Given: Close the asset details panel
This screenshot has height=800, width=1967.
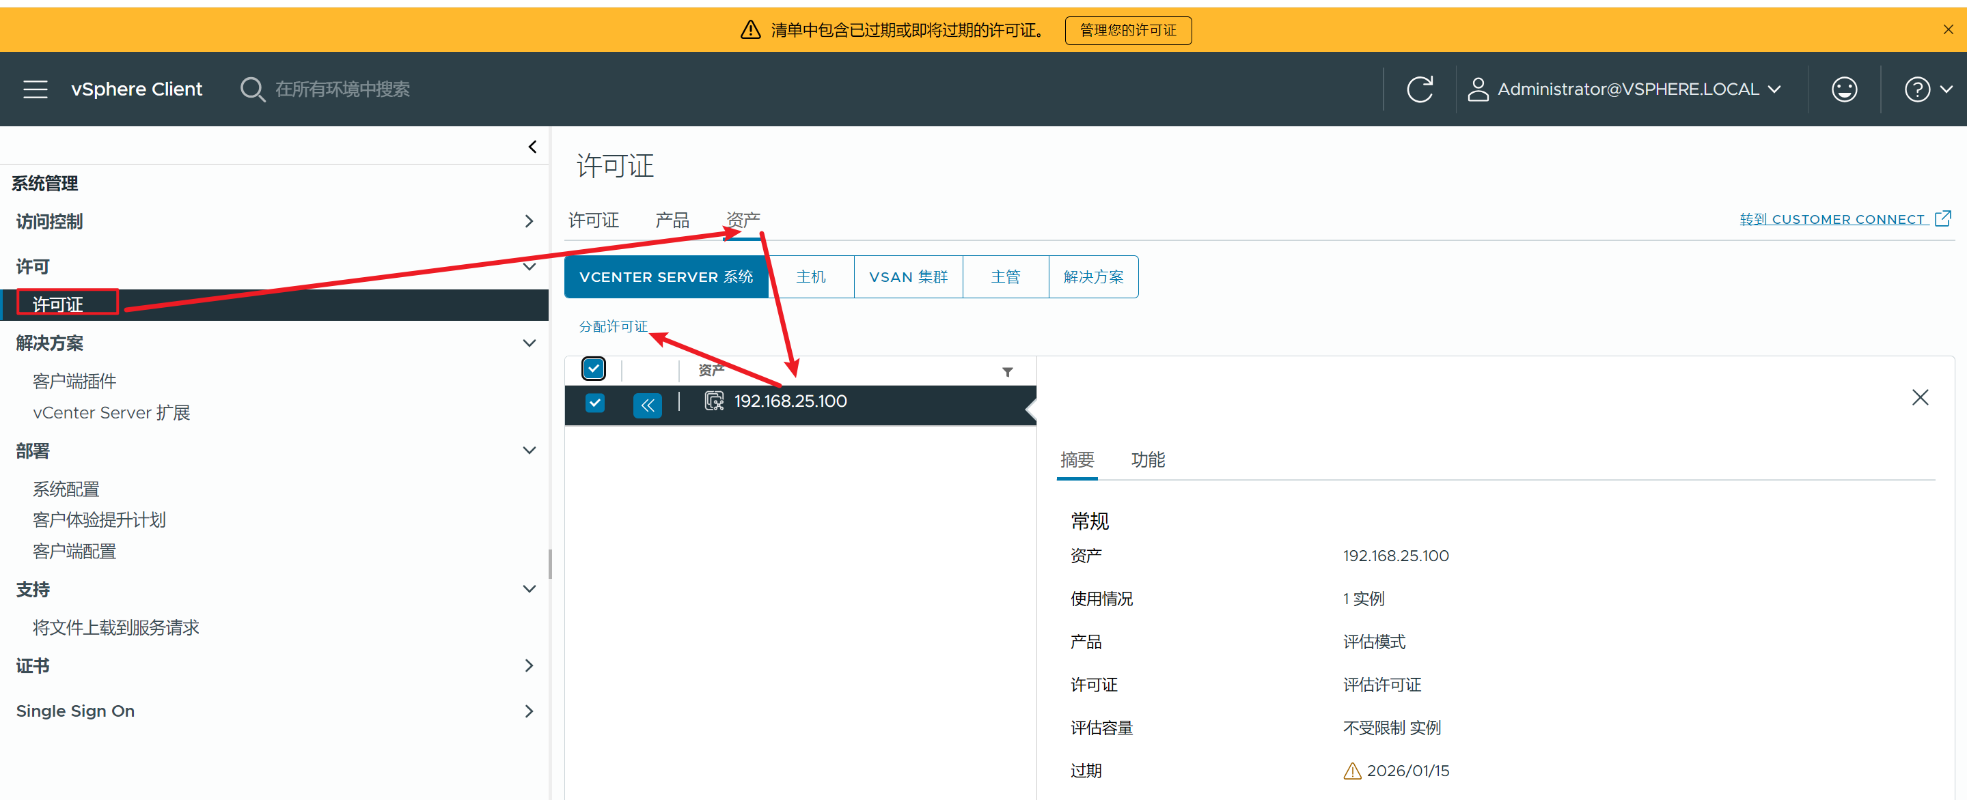Looking at the screenshot, I should 1919,397.
